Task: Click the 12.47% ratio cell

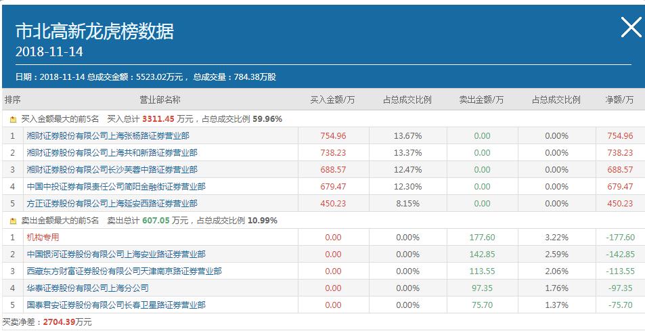Action: [x=407, y=169]
